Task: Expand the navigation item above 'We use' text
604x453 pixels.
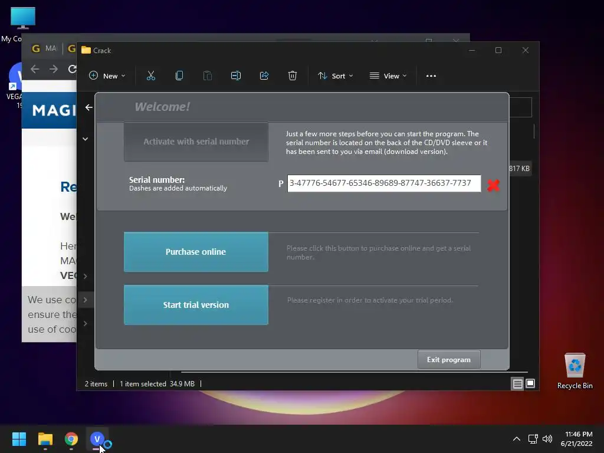Action: click(x=85, y=276)
